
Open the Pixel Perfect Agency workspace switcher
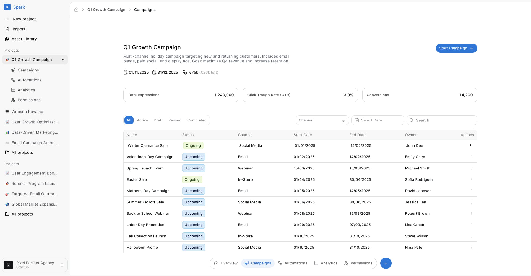(x=35, y=265)
